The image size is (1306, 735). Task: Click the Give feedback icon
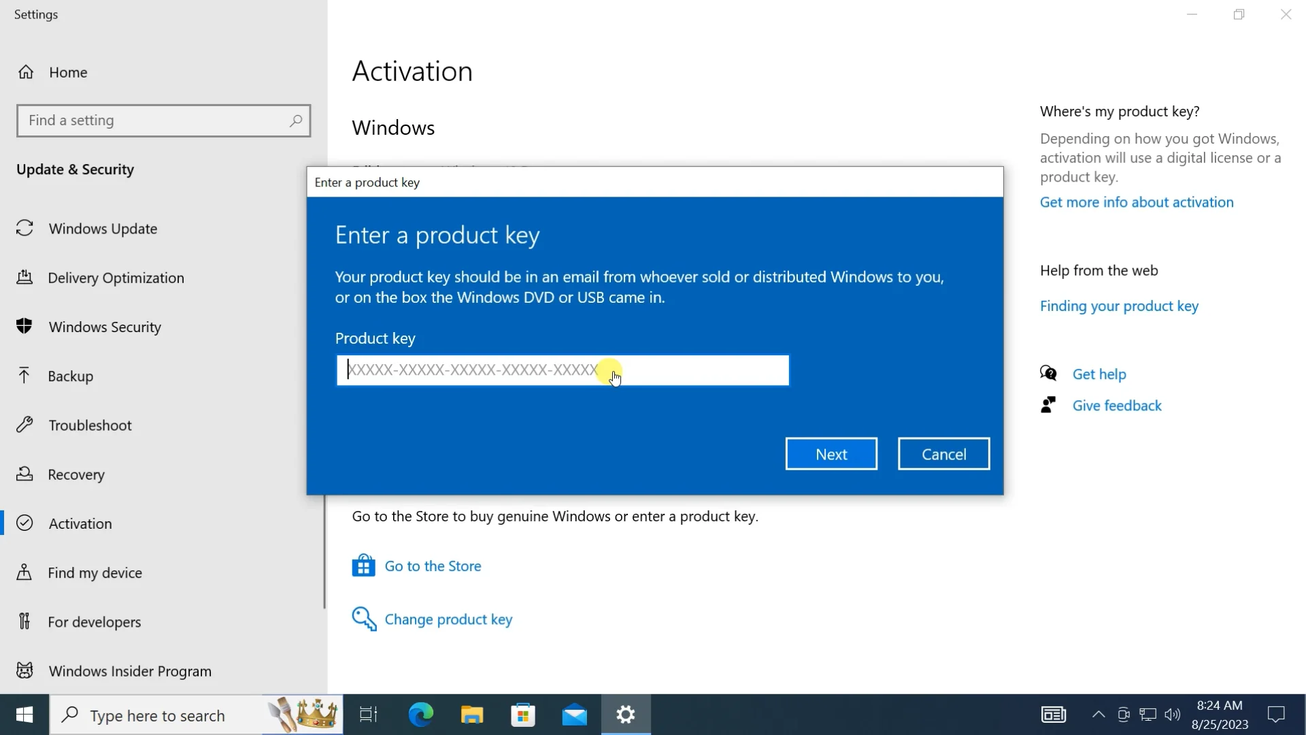point(1048,404)
